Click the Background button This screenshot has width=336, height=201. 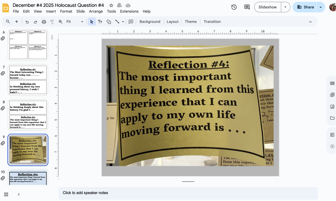(150, 22)
